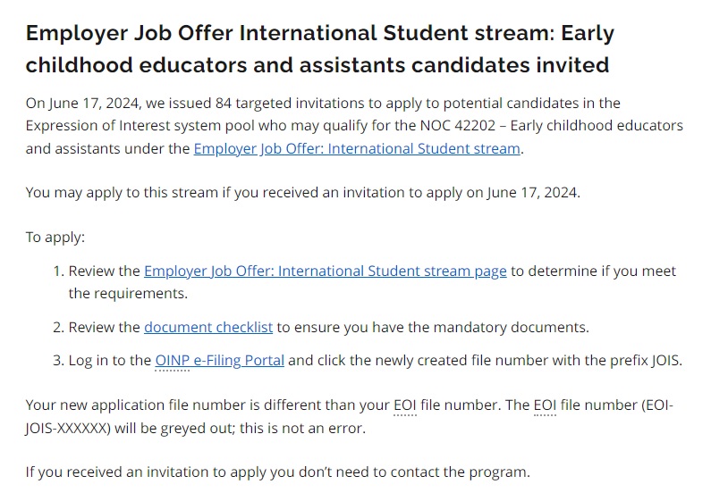Click list number 1 before 'Review the Employer'
Screen dimensions: 711x501
coord(58,271)
